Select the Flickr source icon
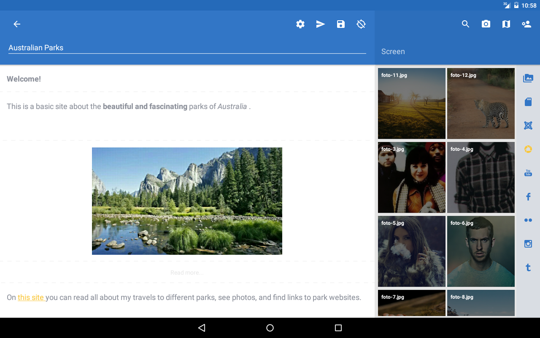 click(528, 220)
